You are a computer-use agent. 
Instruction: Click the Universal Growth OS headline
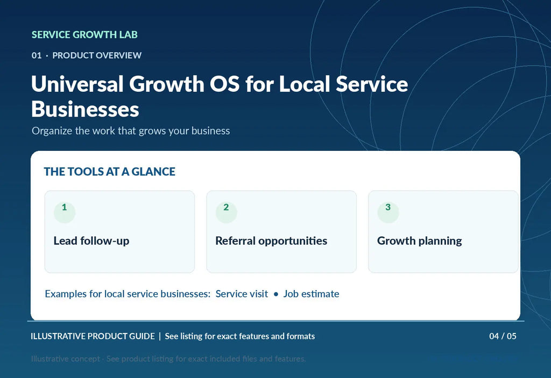[x=220, y=97]
